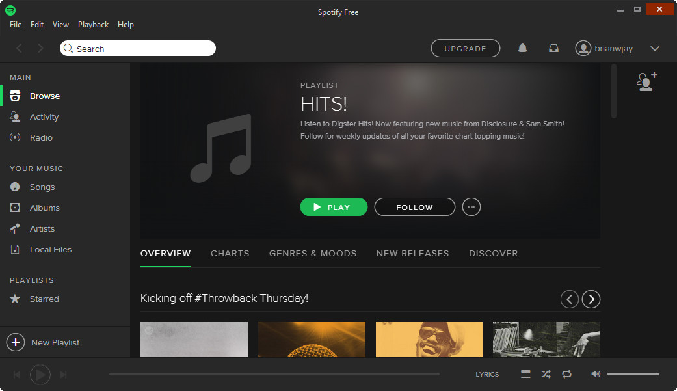Open the golden microphone playlist thumbnail
Screen dimensions: 677x391
[312, 340]
